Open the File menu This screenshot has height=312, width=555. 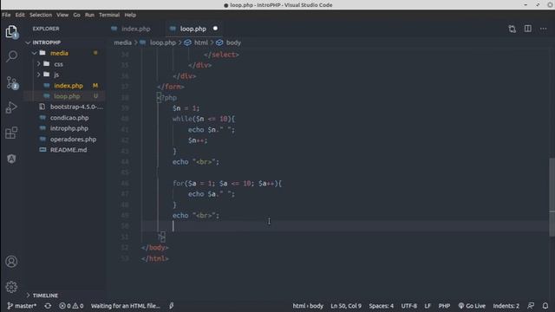[x=6, y=15]
